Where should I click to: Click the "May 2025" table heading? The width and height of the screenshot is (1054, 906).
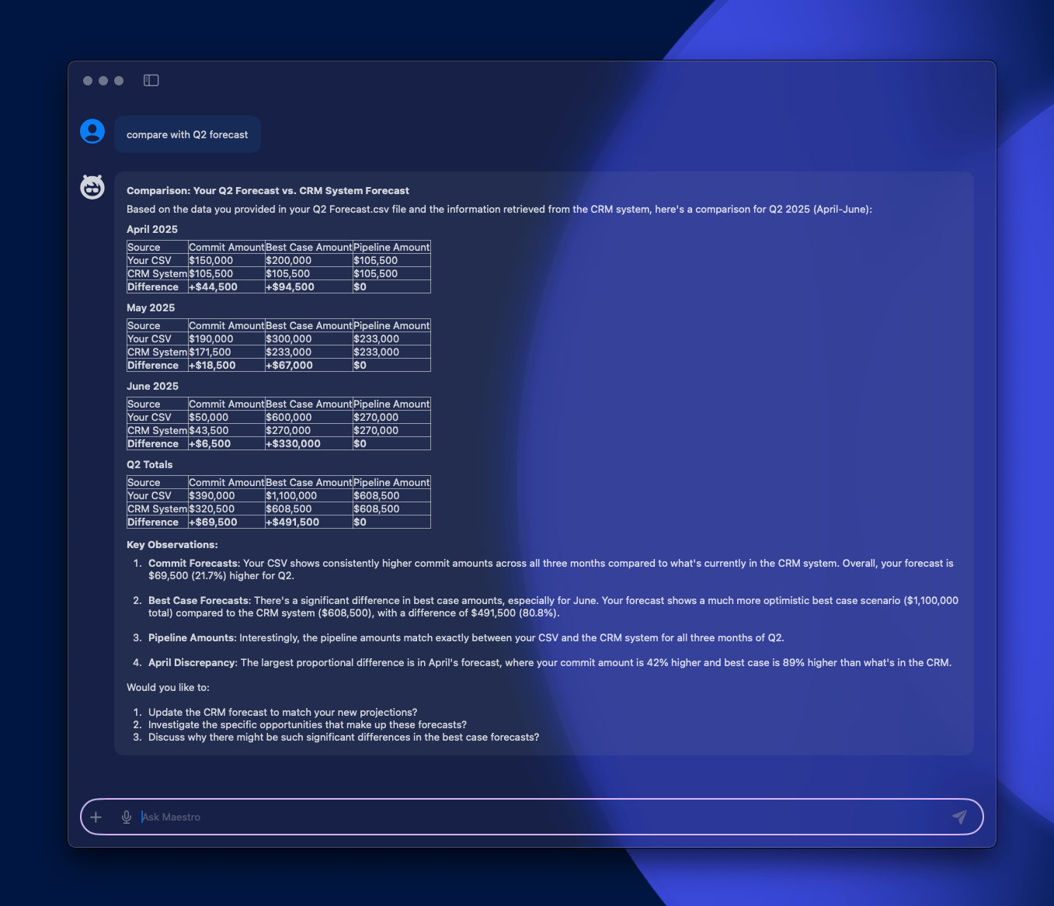(x=151, y=307)
